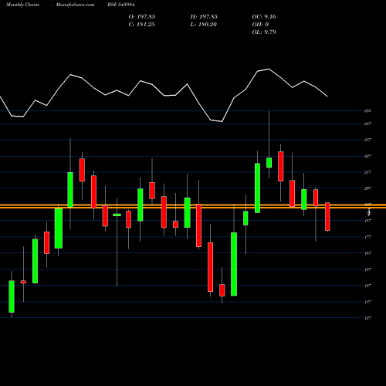Click the open value "O: 197.85"
The image size is (386, 386).
tap(142, 17)
